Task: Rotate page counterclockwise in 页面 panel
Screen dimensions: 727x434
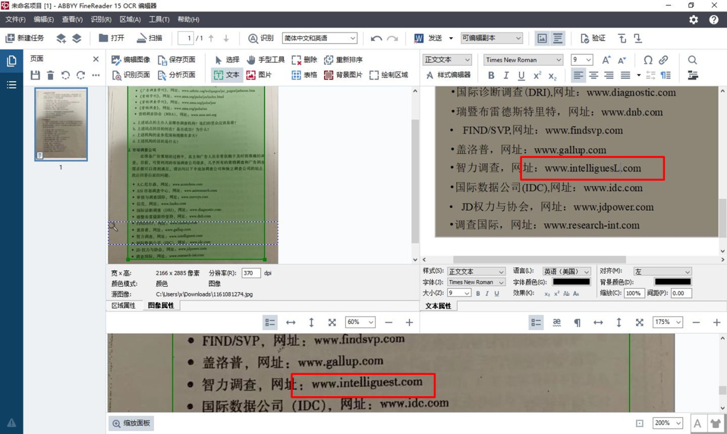Action: click(65, 75)
